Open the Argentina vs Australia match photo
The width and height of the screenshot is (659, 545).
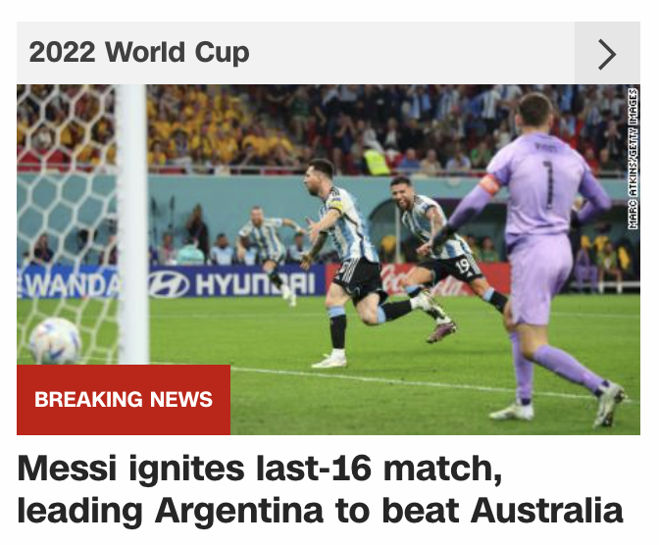click(x=329, y=260)
